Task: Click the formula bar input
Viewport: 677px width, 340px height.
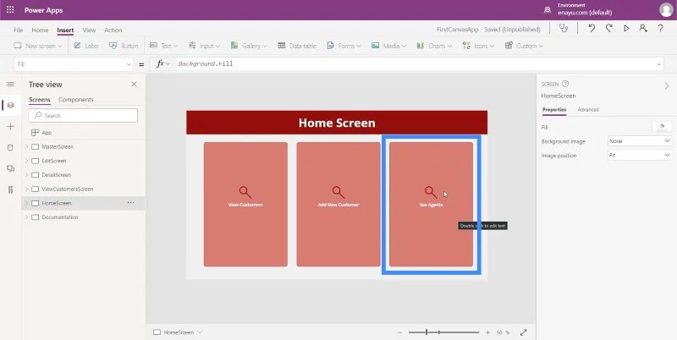Action: point(415,64)
